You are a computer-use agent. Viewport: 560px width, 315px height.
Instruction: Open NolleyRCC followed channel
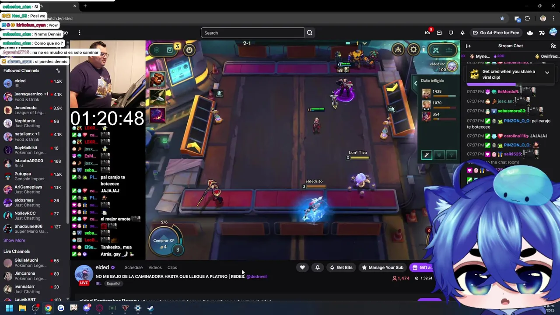click(33, 216)
